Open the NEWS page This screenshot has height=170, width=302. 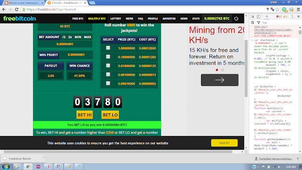[184, 19]
